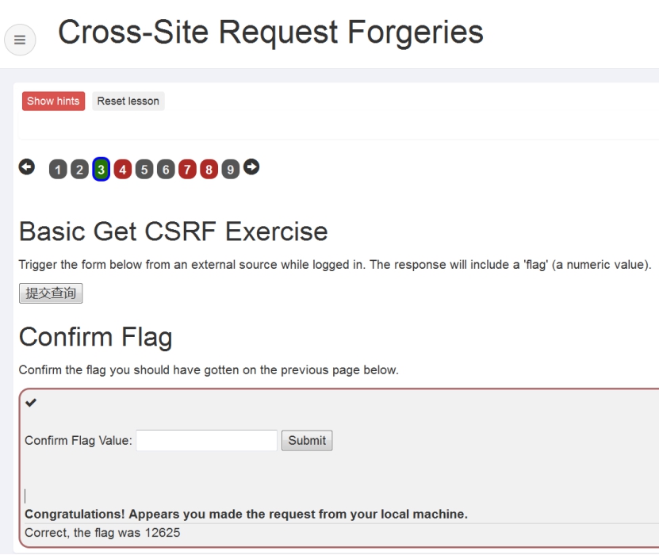Click the Reset lesson button

[128, 101]
